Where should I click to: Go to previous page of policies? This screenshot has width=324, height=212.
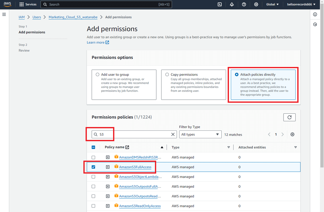click(269, 134)
